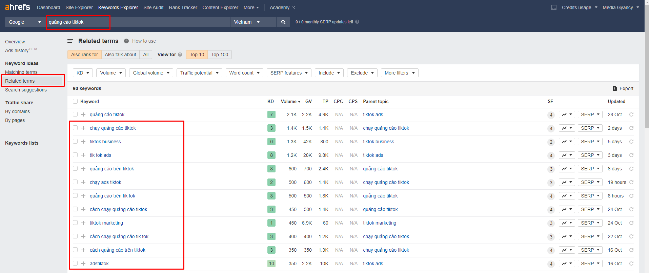
Task: Open the hamburger menu beside Related terms
Action: coord(70,41)
